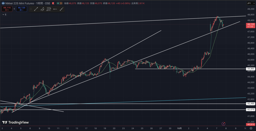Click the 44,965 horizontal line price label
This screenshot has height=131, width=256.
coord(250,69)
